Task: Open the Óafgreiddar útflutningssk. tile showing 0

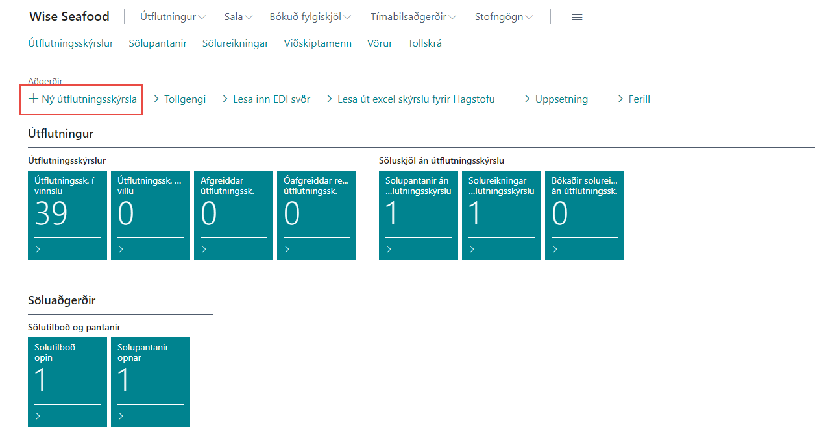Action: click(x=316, y=215)
